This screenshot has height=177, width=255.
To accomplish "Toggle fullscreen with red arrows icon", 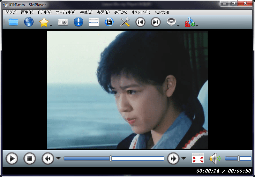I will click(198, 158).
